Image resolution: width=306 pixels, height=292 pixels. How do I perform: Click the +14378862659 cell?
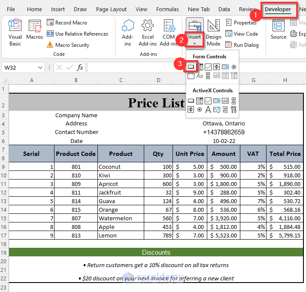224,132
